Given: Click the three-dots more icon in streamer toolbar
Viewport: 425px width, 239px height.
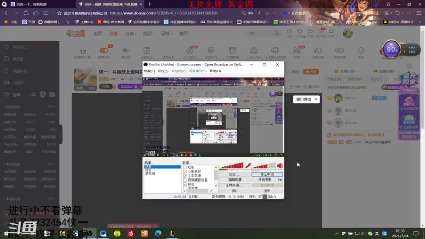Looking at the screenshot, I should pos(361,50).
